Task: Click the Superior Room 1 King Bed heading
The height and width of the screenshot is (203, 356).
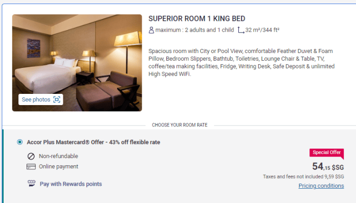Action: (197, 18)
